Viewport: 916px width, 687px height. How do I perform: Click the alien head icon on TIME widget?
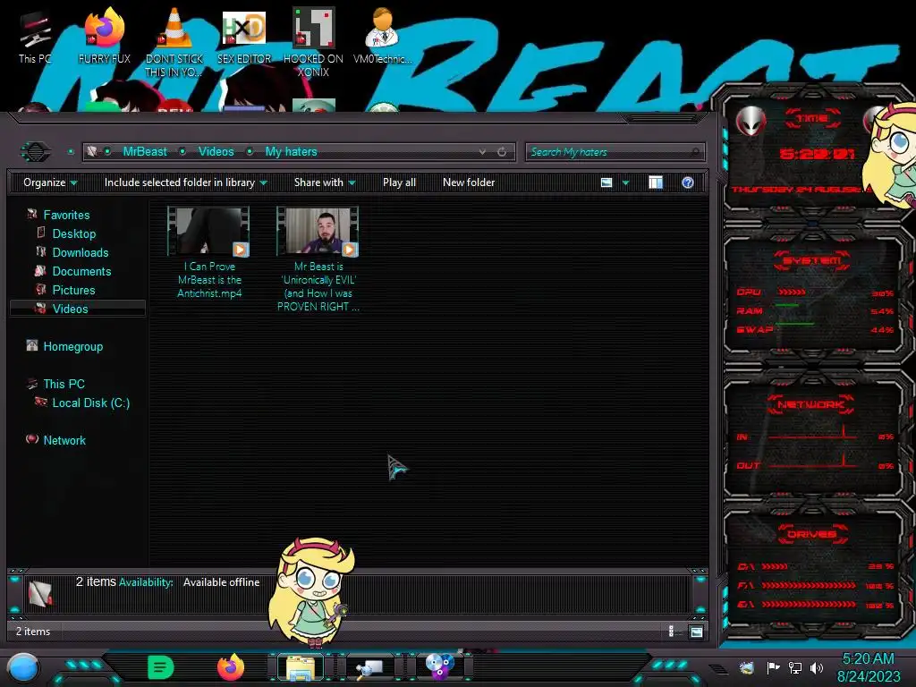tap(751, 122)
